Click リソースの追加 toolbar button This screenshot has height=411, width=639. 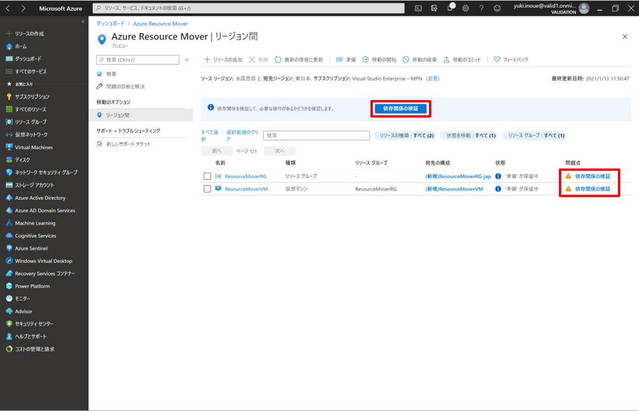[x=224, y=60]
